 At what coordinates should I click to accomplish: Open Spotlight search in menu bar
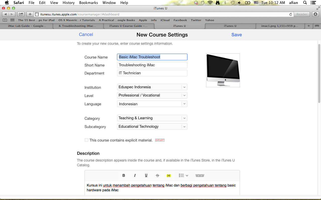[305, 3]
